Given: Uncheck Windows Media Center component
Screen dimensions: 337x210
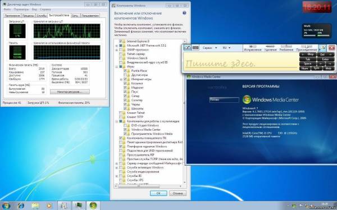Looking at the screenshot, I should point(125,130).
